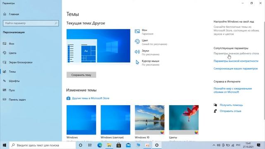Click the Экран блокировки monitor icon
The image size is (265, 149).
[5, 62]
